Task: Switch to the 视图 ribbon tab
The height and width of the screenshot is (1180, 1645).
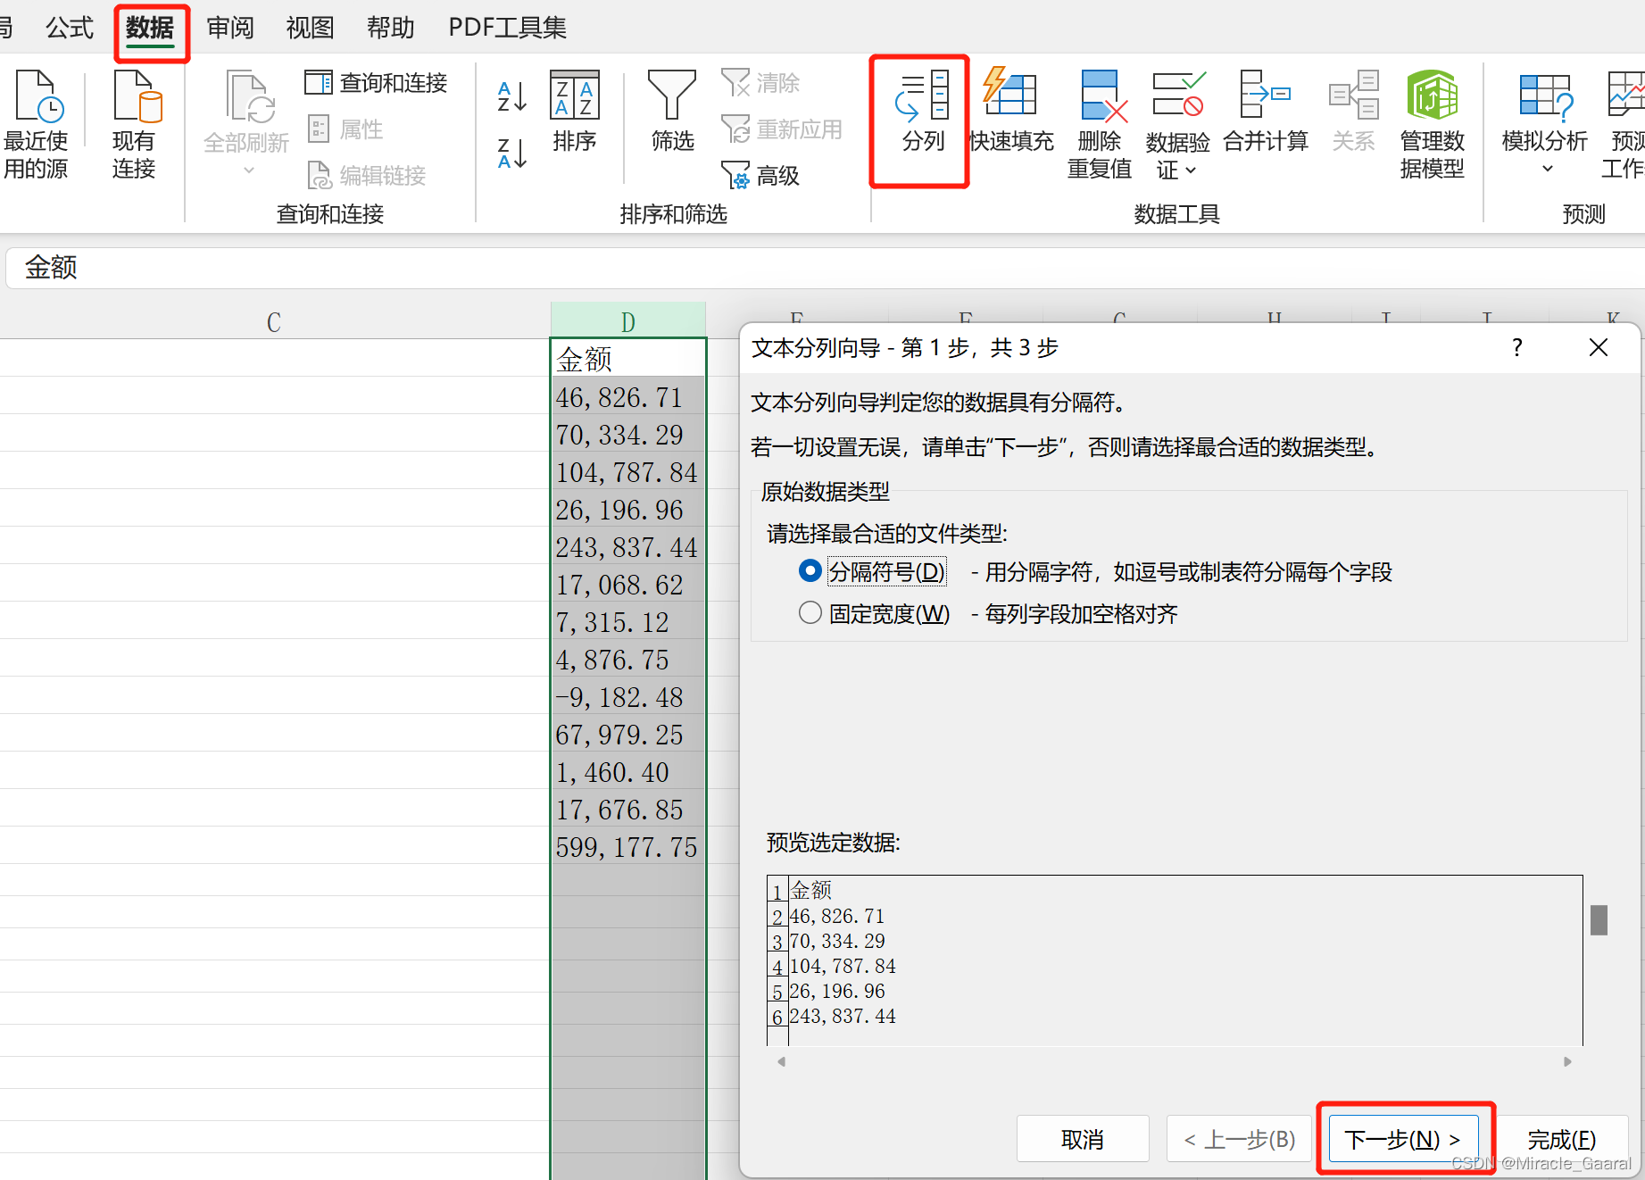Action: pos(309,27)
